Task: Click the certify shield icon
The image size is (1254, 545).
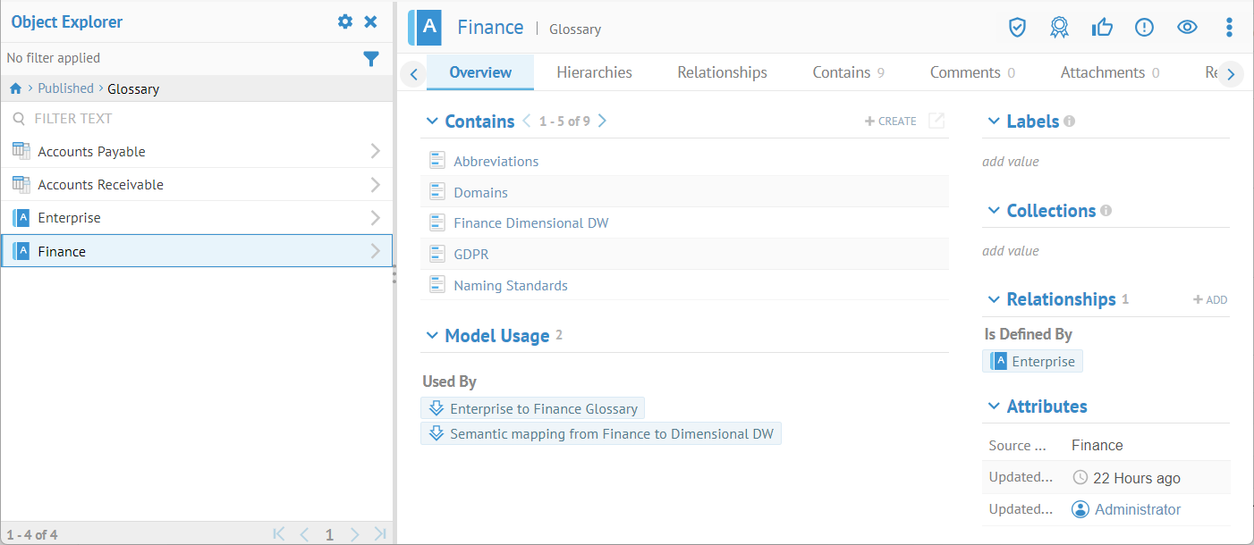Action: 1017,27
